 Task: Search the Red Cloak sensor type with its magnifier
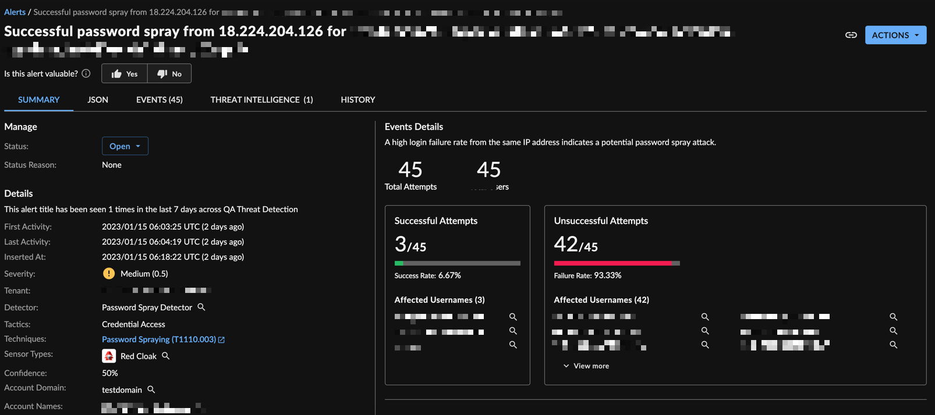pyautogui.click(x=166, y=356)
